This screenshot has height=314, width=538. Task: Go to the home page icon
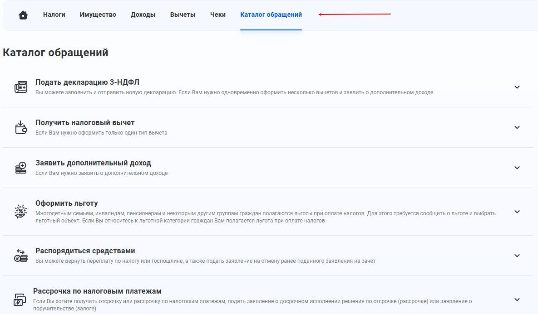pyautogui.click(x=23, y=14)
